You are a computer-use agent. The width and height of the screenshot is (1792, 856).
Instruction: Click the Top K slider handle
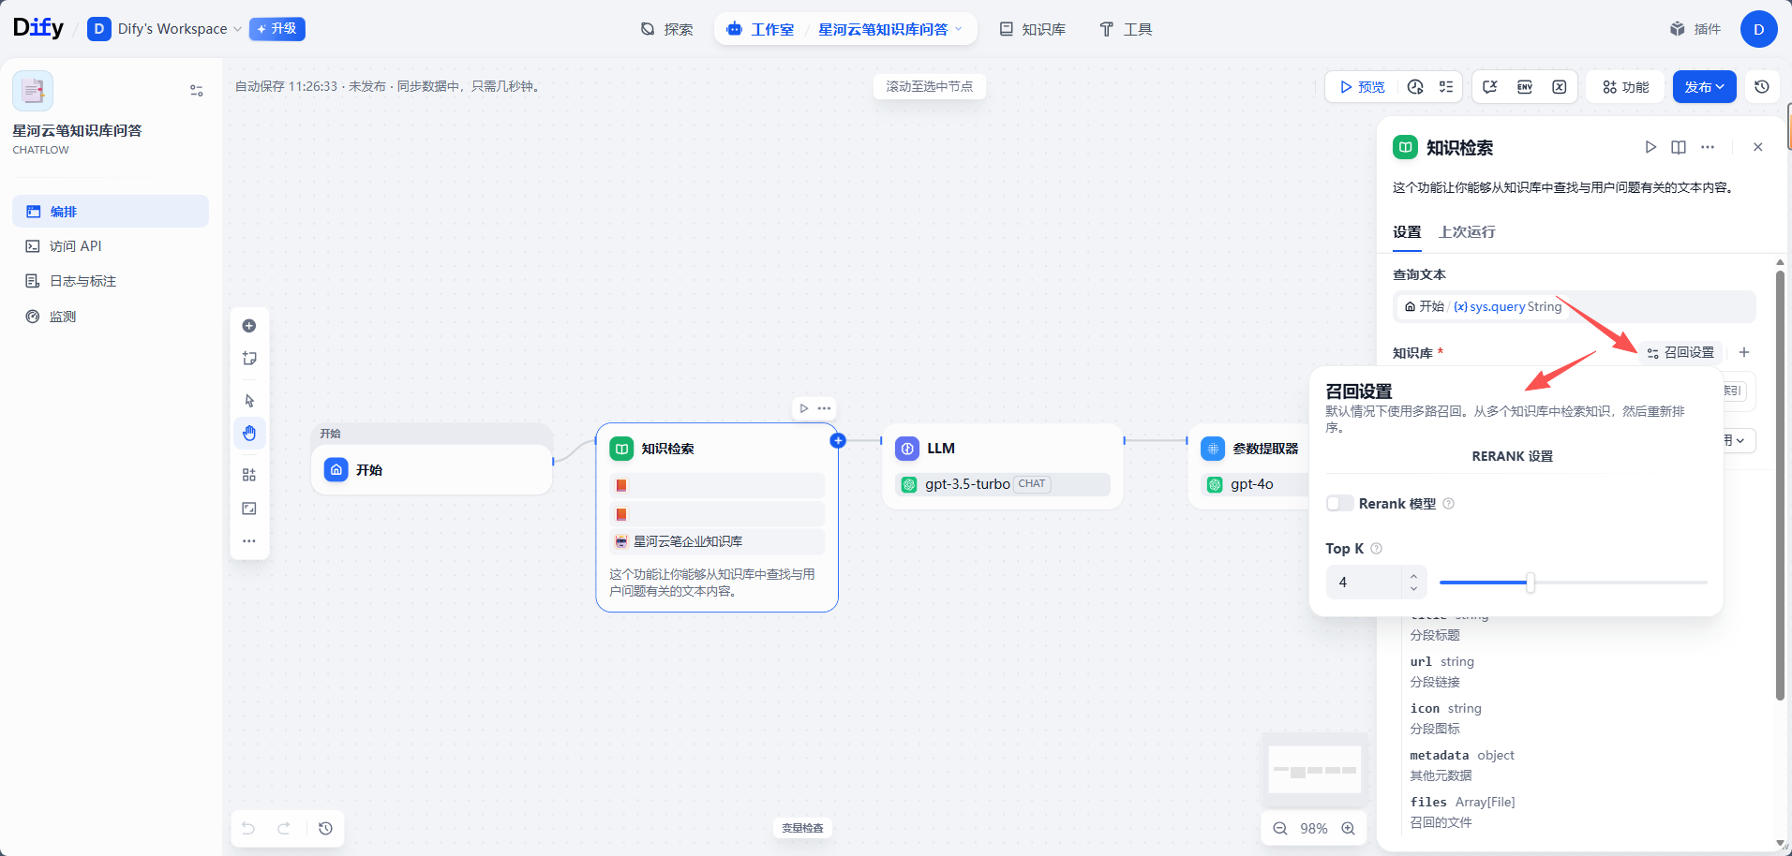(x=1530, y=583)
